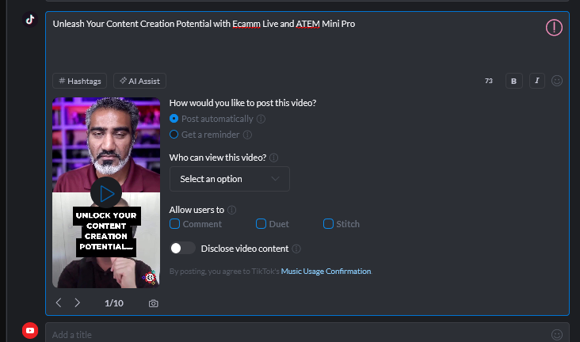Click into the TikTok caption text
Image resolution: width=580 pixels, height=342 pixels.
tap(204, 24)
